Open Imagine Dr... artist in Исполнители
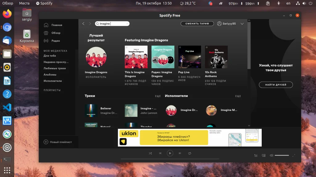 189,110
